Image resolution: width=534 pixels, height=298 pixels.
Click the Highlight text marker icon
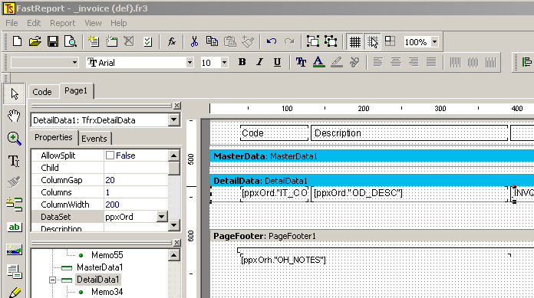click(x=337, y=62)
